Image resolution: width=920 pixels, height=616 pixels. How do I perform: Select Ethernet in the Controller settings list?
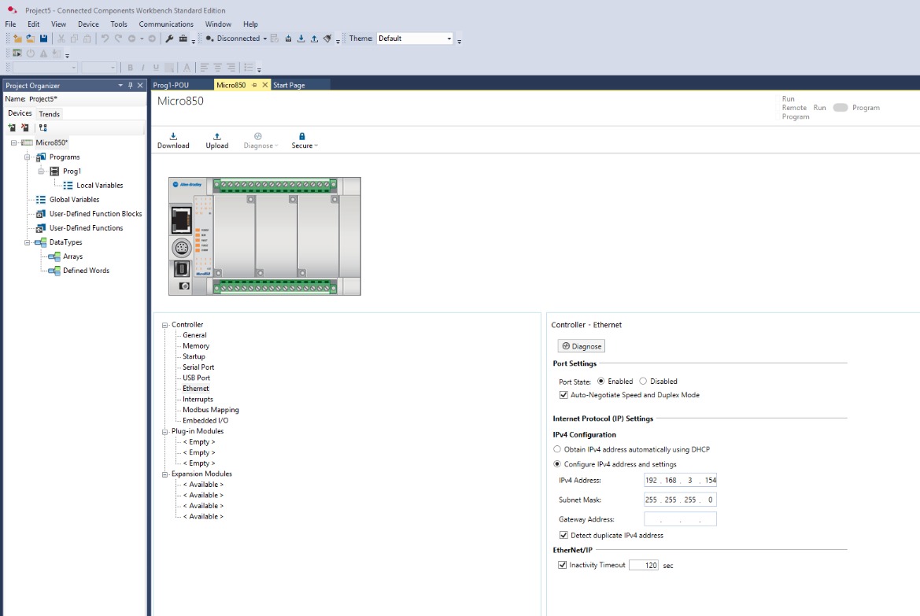(x=195, y=388)
